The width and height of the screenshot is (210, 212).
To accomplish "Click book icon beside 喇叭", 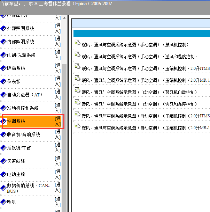I will pos(3,202).
